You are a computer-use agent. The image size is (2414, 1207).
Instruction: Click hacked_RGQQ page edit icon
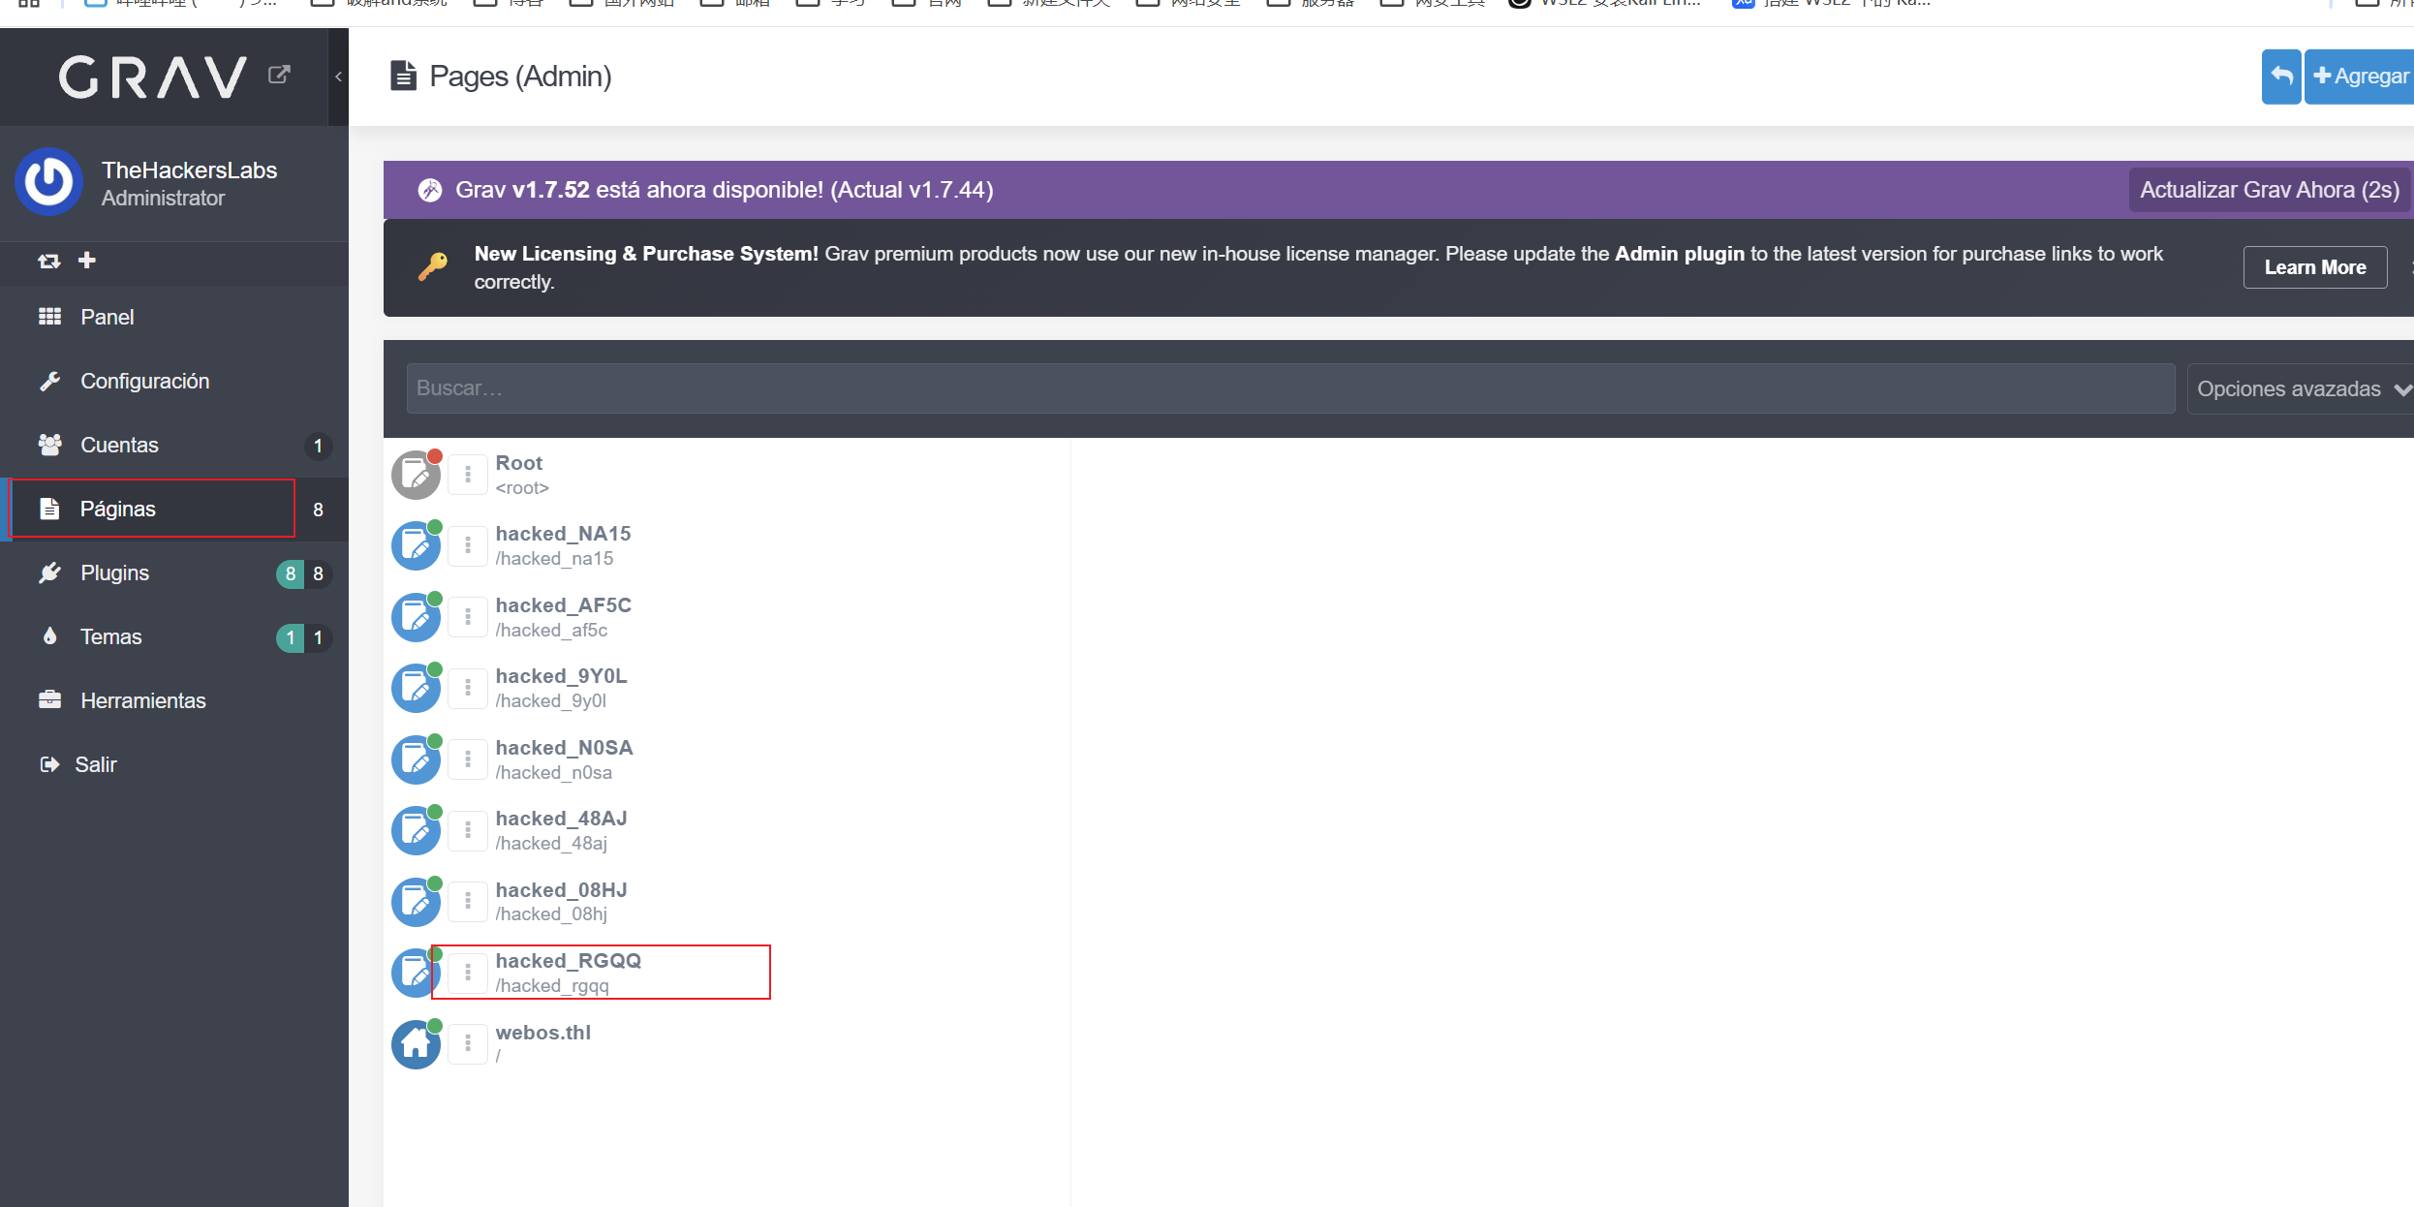416,973
